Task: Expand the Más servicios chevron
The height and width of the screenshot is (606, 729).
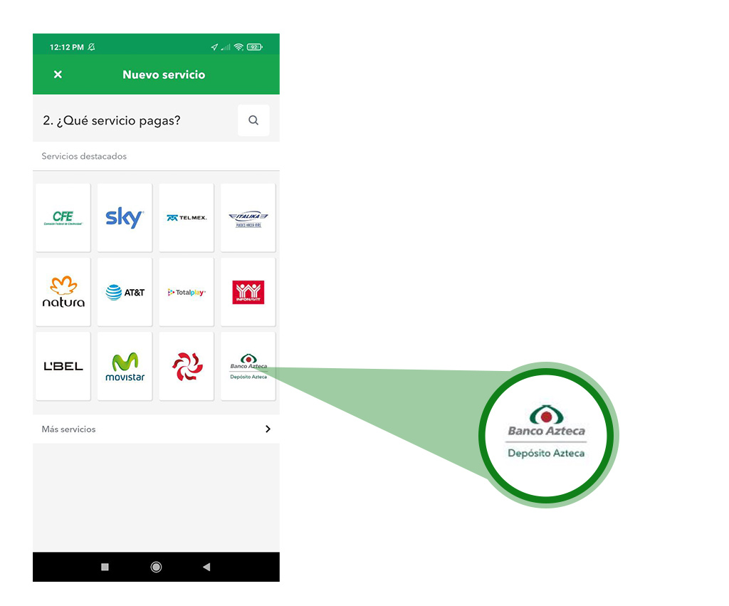Action: (268, 429)
